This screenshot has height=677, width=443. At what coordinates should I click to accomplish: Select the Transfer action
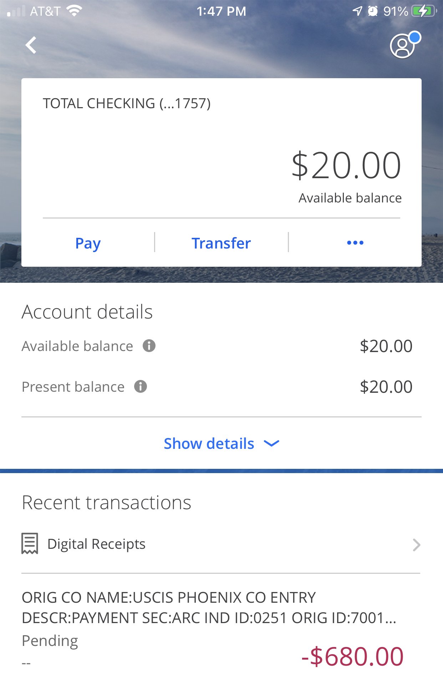pos(221,243)
